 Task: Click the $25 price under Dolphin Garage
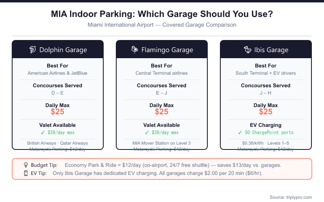[58, 112]
